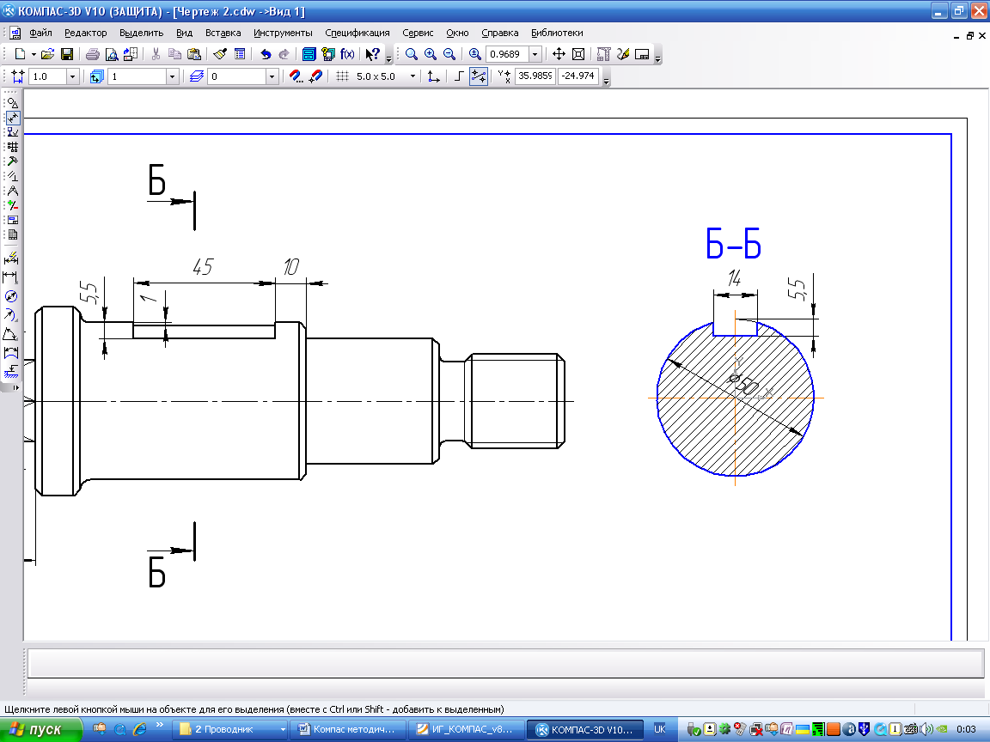
Task: Select the height dimension tool
Action: (10, 371)
